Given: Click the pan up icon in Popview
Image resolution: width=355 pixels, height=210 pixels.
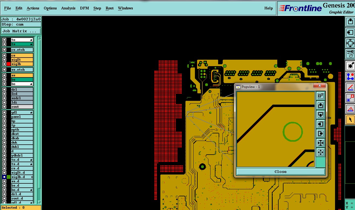Looking at the screenshot, I should [x=320, y=105].
